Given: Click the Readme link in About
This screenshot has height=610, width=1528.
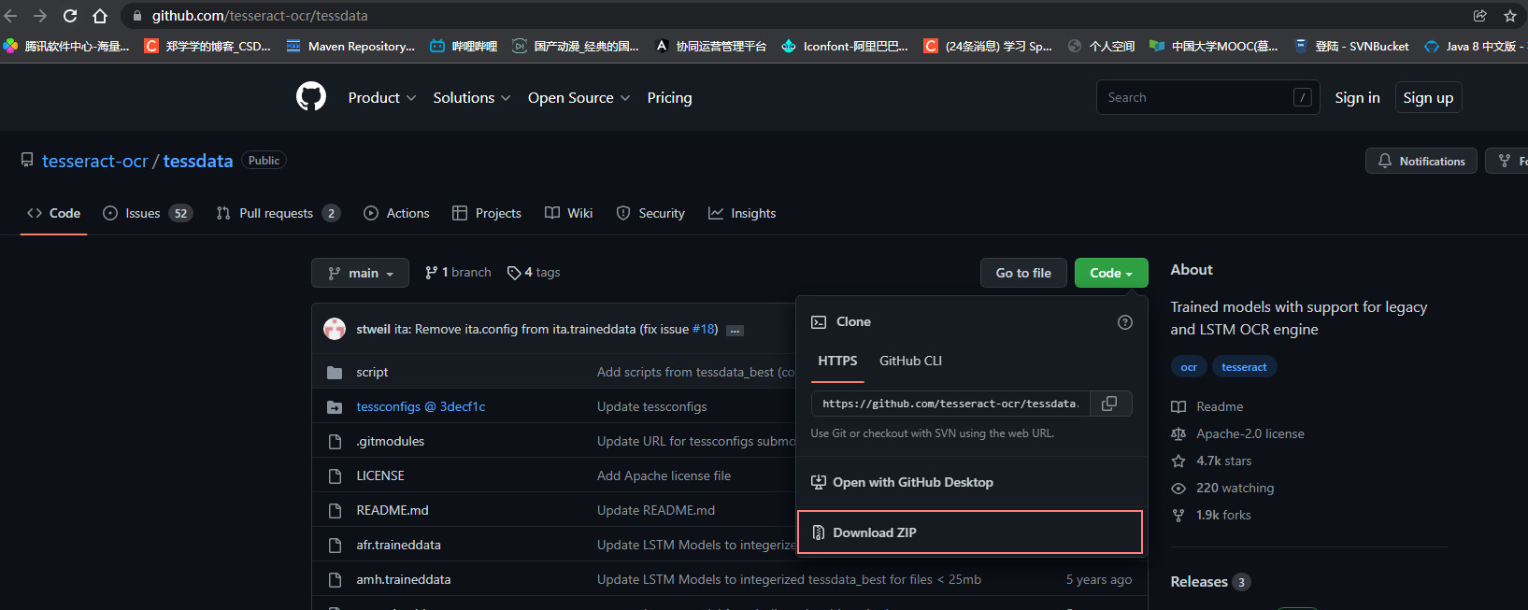Looking at the screenshot, I should pyautogui.click(x=1207, y=406).
